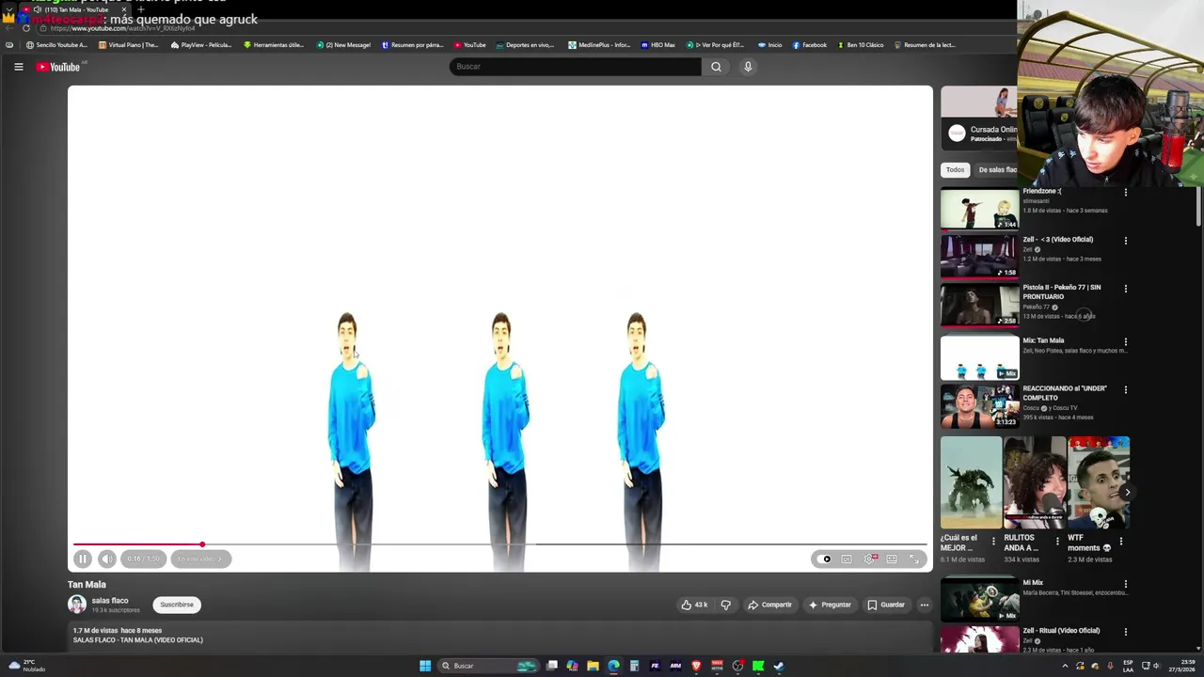Open options for Zell - <3 video
The height and width of the screenshot is (677, 1204).
[1125, 240]
